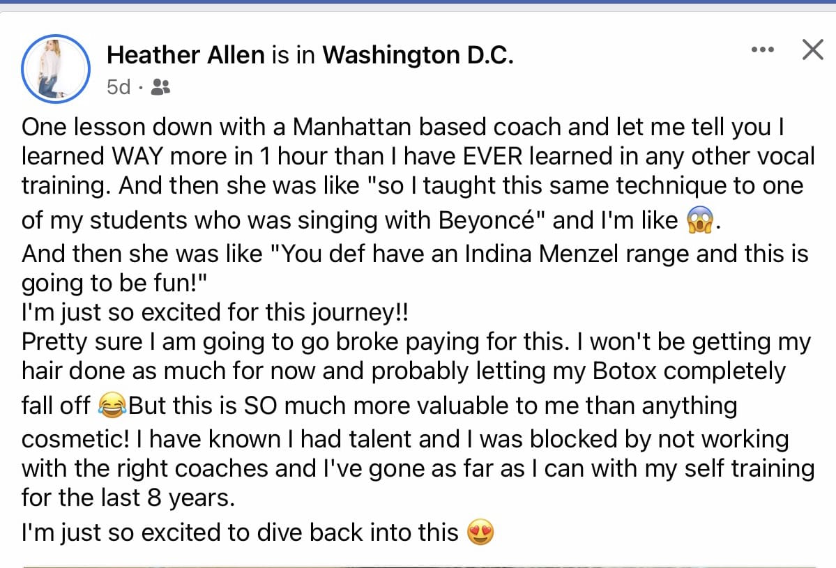Image resolution: width=836 pixels, height=568 pixels.
Task: Open the Washington D.C. location link
Action: 418,55
